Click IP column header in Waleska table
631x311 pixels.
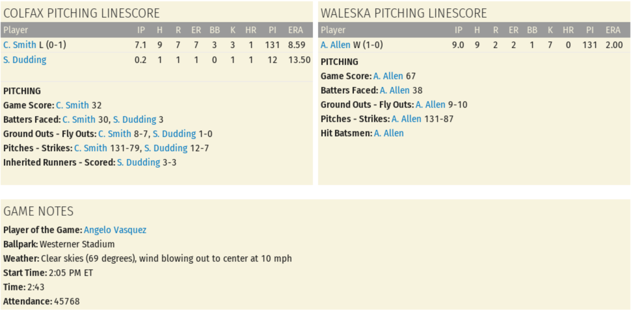point(458,30)
